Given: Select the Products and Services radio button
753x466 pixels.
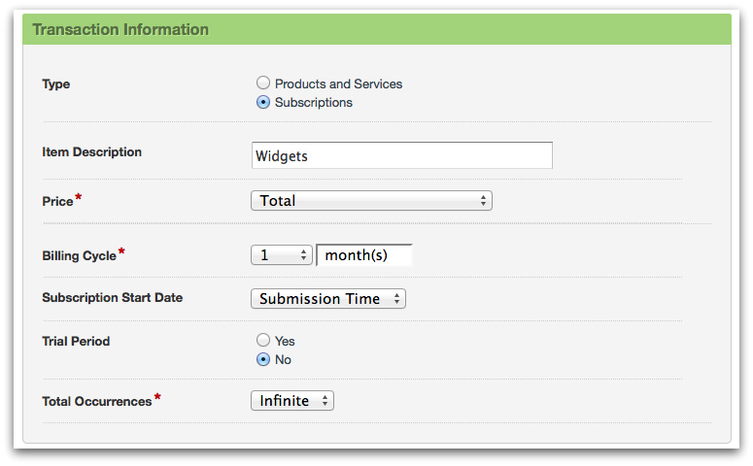Looking at the screenshot, I should click(x=263, y=84).
